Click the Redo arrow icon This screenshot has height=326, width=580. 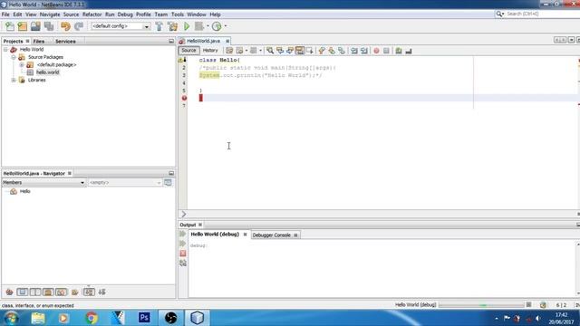pyautogui.click(x=79, y=26)
